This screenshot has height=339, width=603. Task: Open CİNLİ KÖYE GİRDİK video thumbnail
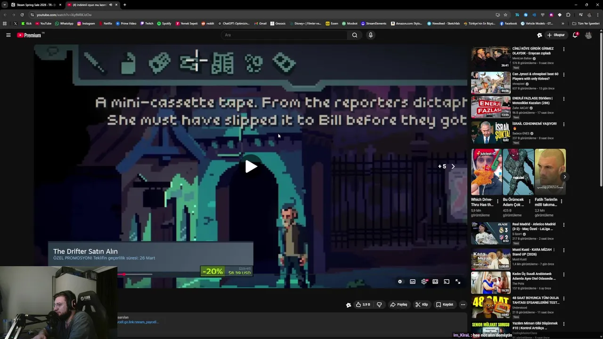(490, 57)
